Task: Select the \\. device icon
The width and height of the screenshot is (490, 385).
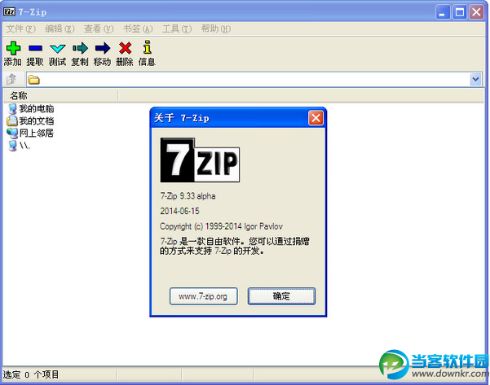Action: click(x=12, y=146)
